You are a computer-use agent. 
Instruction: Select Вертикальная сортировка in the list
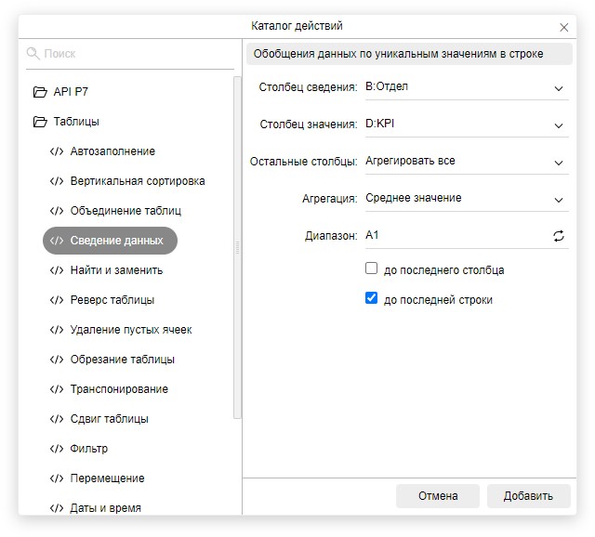click(137, 181)
